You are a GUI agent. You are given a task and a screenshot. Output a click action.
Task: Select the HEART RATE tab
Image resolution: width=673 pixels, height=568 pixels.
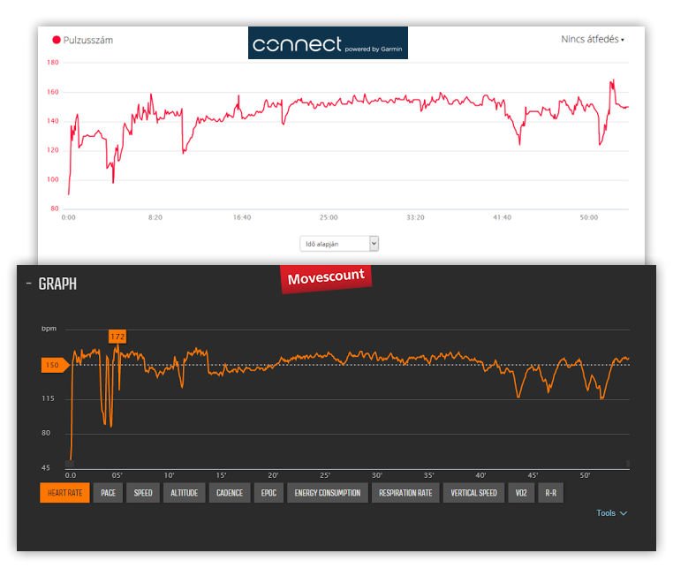[64, 493]
